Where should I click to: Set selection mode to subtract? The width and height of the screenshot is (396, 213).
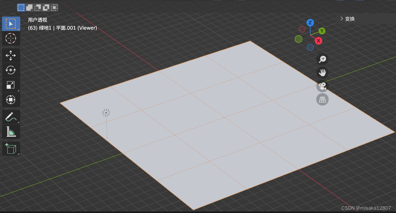[x=38, y=7]
